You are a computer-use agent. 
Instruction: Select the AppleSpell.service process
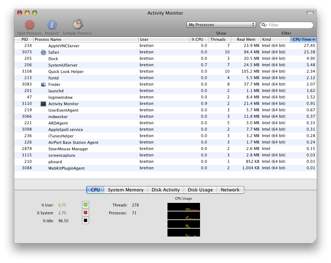click(x=165, y=130)
